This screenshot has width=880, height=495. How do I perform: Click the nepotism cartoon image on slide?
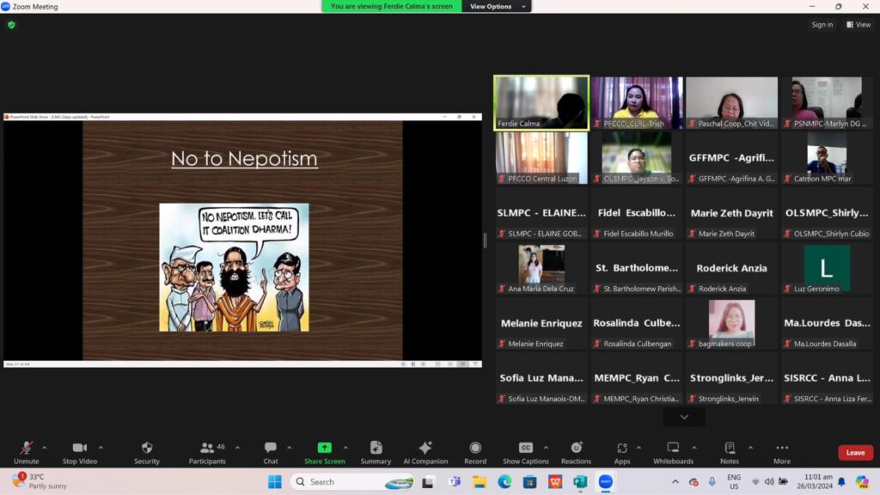pyautogui.click(x=234, y=267)
